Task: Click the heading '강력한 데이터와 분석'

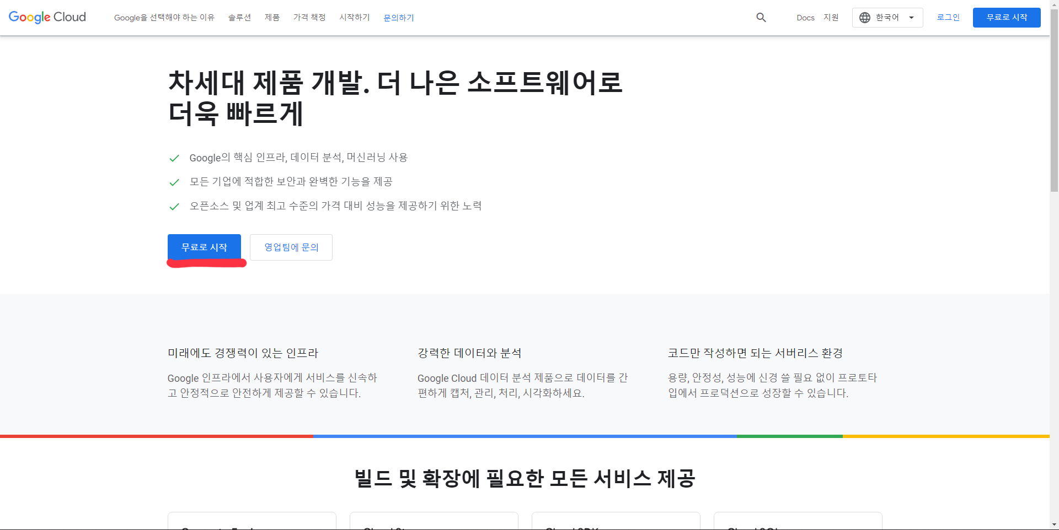Action: click(469, 353)
